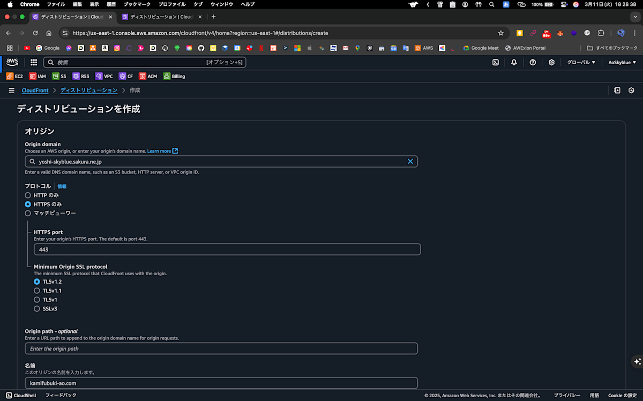Open the AWS help question-mark icon
643x401 pixels.
pyautogui.click(x=533, y=62)
